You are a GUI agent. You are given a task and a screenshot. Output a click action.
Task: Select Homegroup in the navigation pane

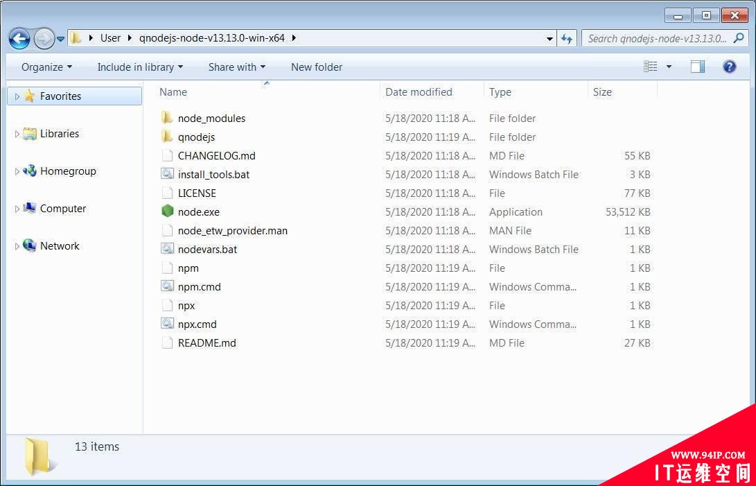[x=68, y=171]
